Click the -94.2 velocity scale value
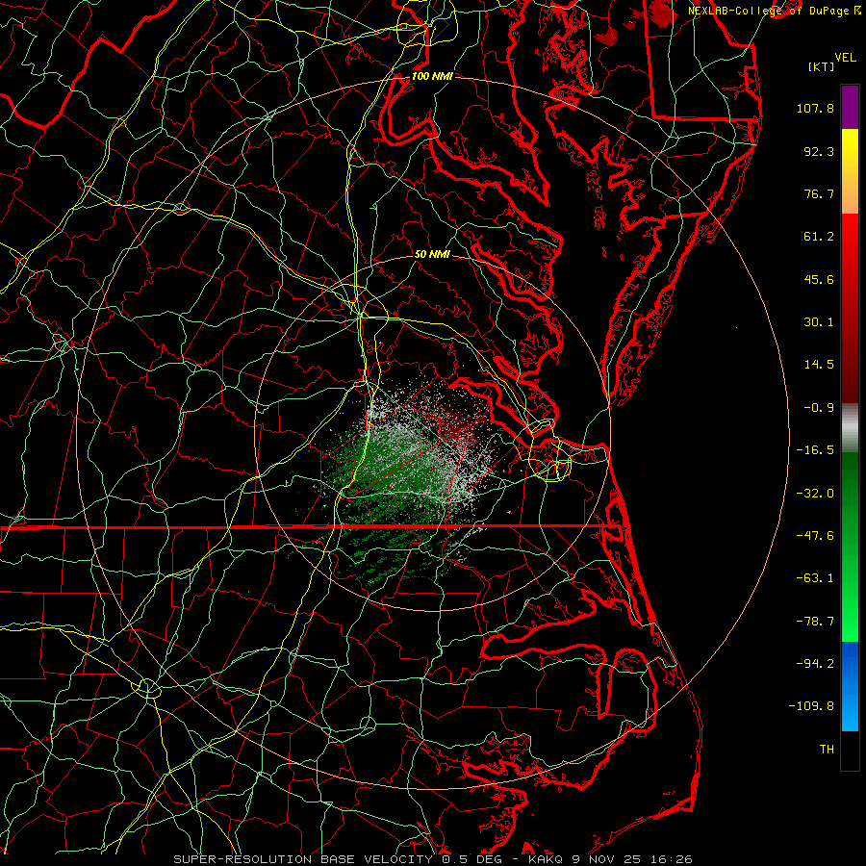Screen dimensions: 866x866 coord(815,664)
